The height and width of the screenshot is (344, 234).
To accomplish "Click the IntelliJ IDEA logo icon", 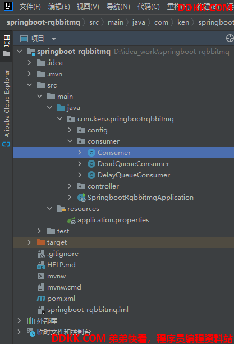I will coord(8,6).
